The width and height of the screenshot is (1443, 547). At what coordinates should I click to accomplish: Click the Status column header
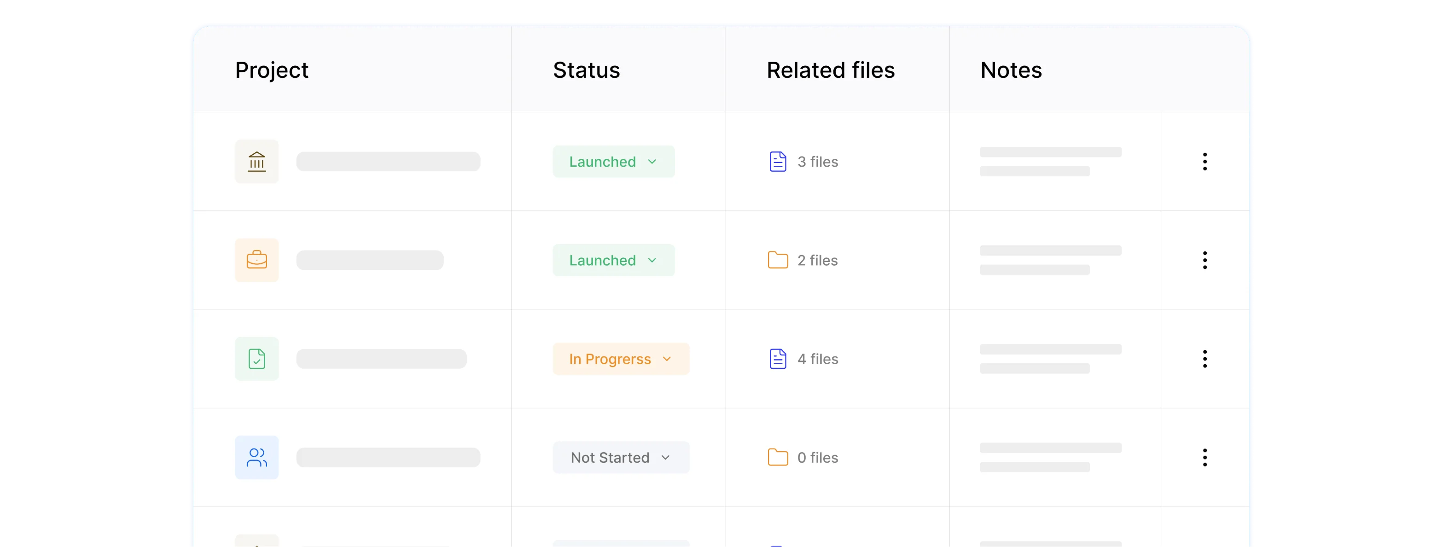click(587, 70)
